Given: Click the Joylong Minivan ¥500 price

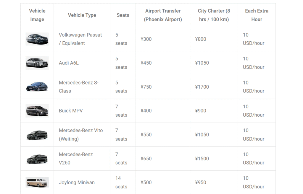Looking at the screenshot, I should point(146,182).
